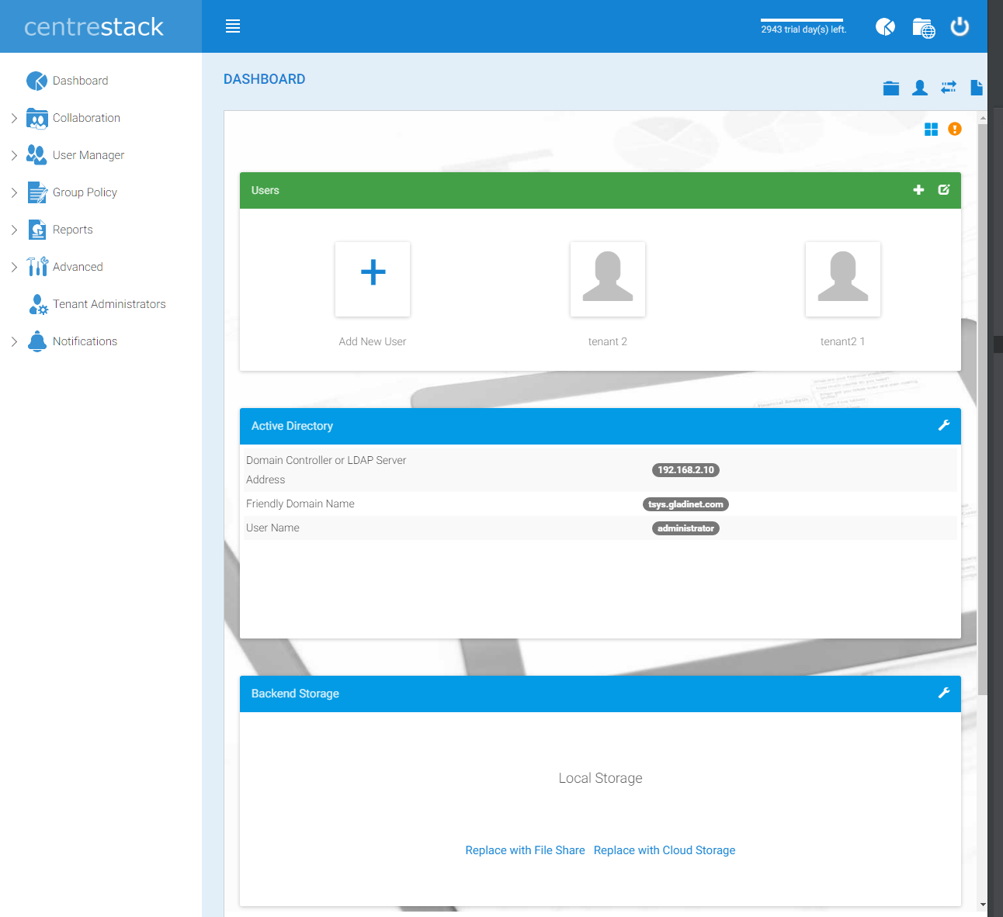
Task: Click the web folder icon in the header
Action: [x=923, y=26]
